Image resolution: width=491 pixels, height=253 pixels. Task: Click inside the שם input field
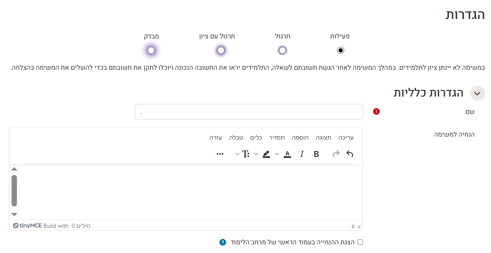pos(248,112)
